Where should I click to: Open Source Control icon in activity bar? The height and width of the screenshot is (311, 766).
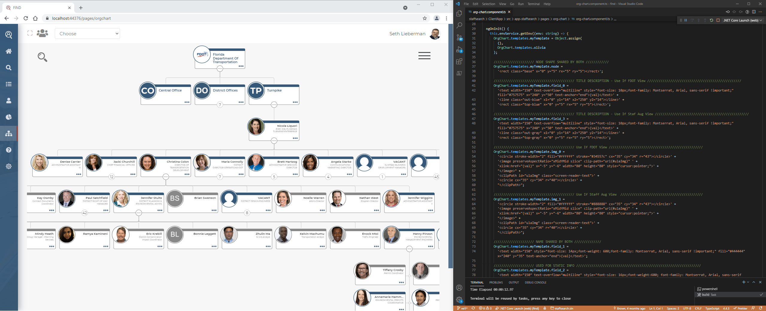(459, 37)
